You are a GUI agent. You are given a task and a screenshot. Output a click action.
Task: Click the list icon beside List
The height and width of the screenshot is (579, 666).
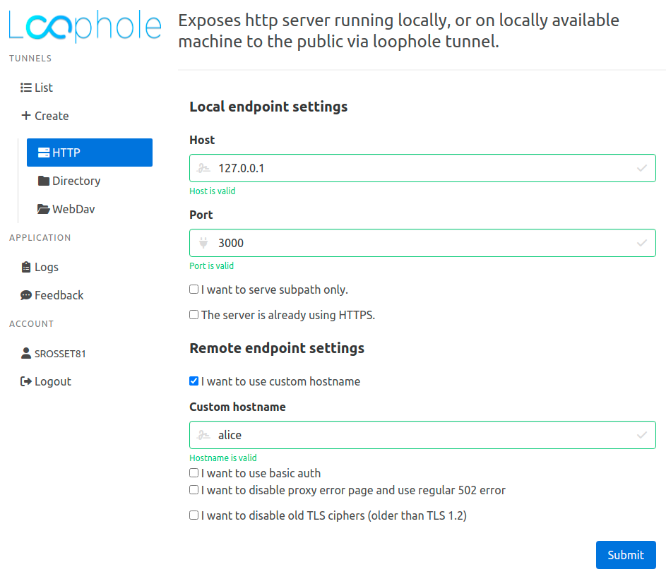coord(26,88)
